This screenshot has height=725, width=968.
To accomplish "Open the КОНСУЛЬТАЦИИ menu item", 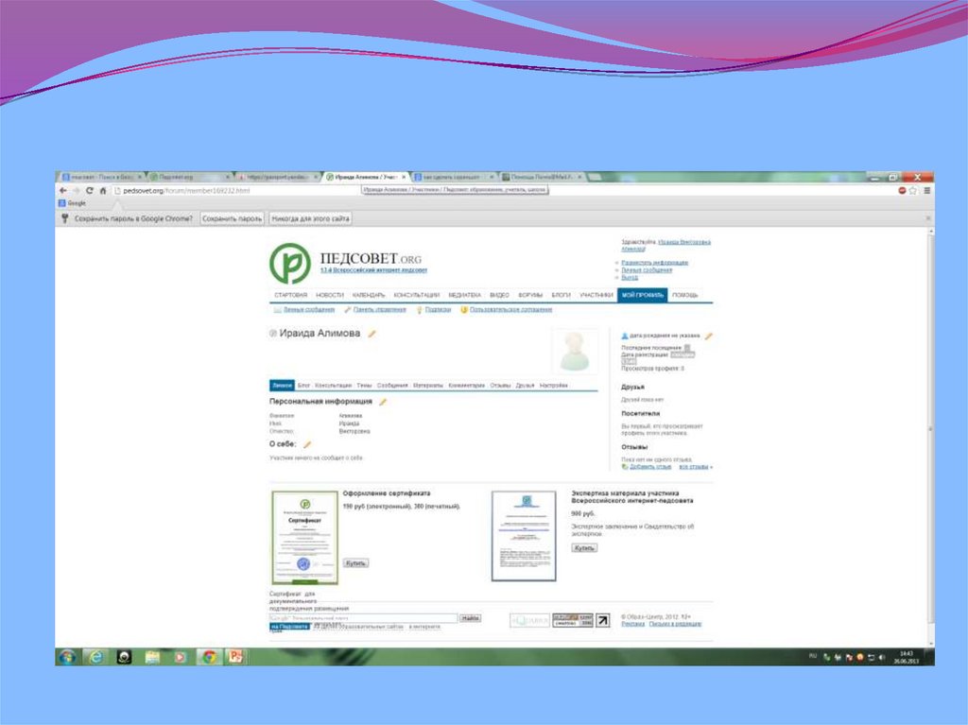I will click(417, 295).
